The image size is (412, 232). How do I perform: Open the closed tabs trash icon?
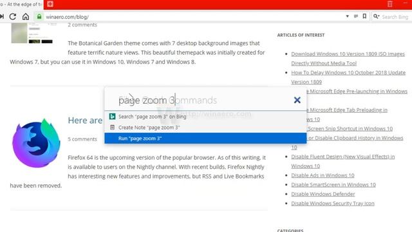pyautogui.click(x=390, y=4)
